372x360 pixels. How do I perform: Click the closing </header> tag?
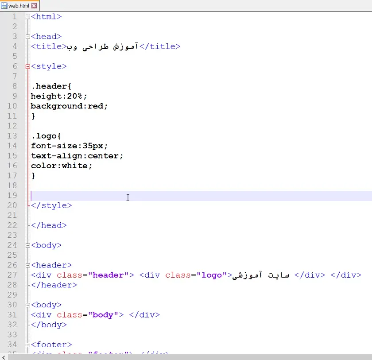click(x=54, y=285)
